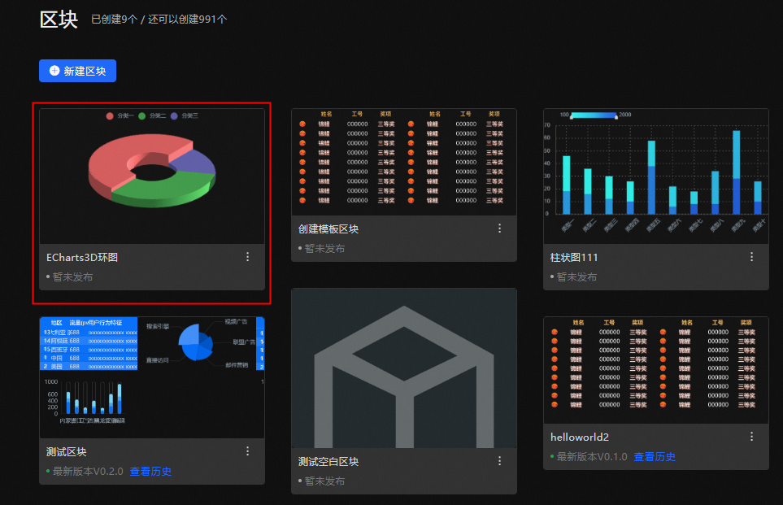
Task: Click the 新建区块 button
Action: (x=77, y=71)
